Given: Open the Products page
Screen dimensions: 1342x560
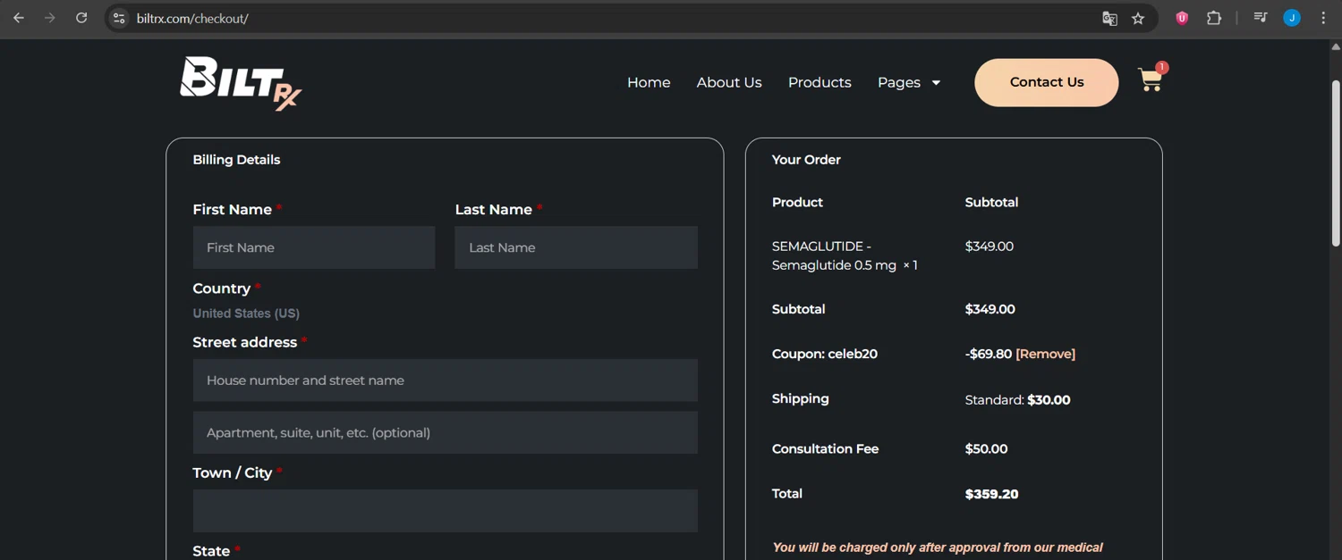Looking at the screenshot, I should 820,82.
